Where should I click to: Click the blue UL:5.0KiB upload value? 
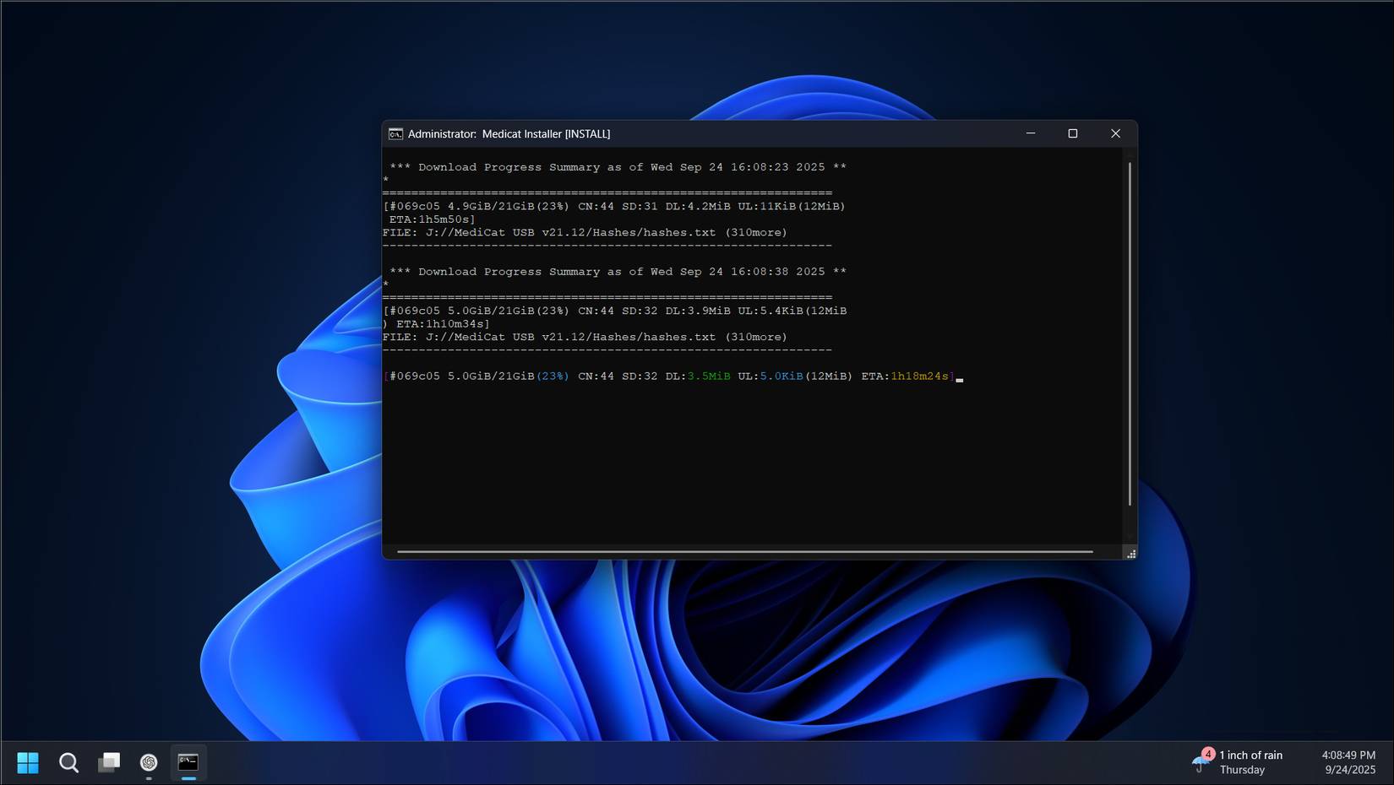click(781, 376)
